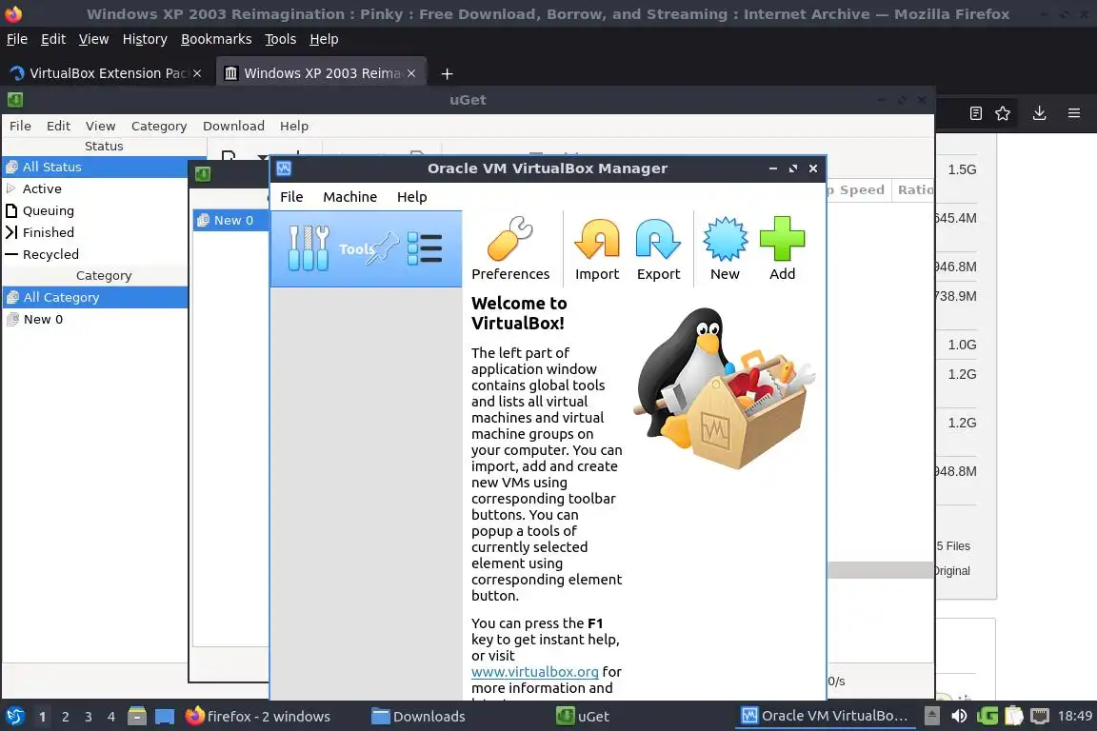Viewport: 1097px width, 731px height.
Task: Select Recycled status in uGet
Action: pyautogui.click(x=95, y=254)
